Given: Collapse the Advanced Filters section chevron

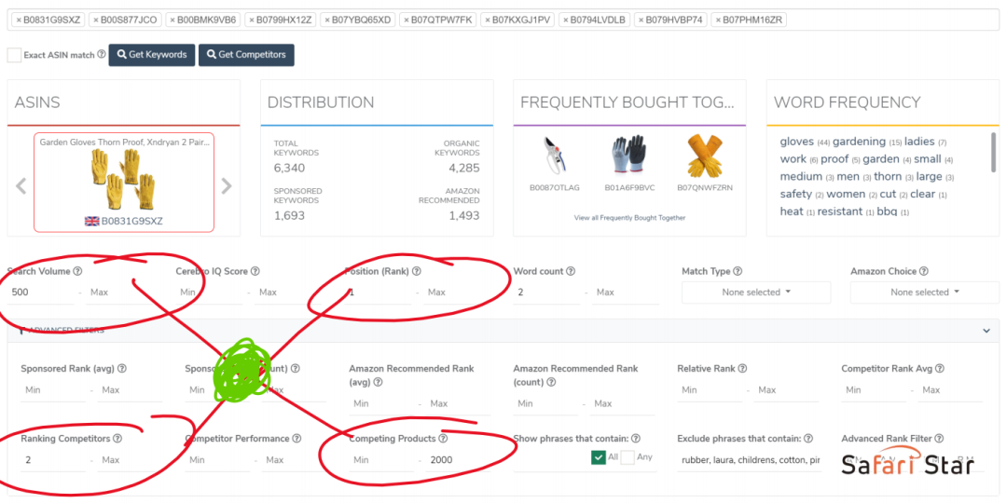Looking at the screenshot, I should (986, 331).
